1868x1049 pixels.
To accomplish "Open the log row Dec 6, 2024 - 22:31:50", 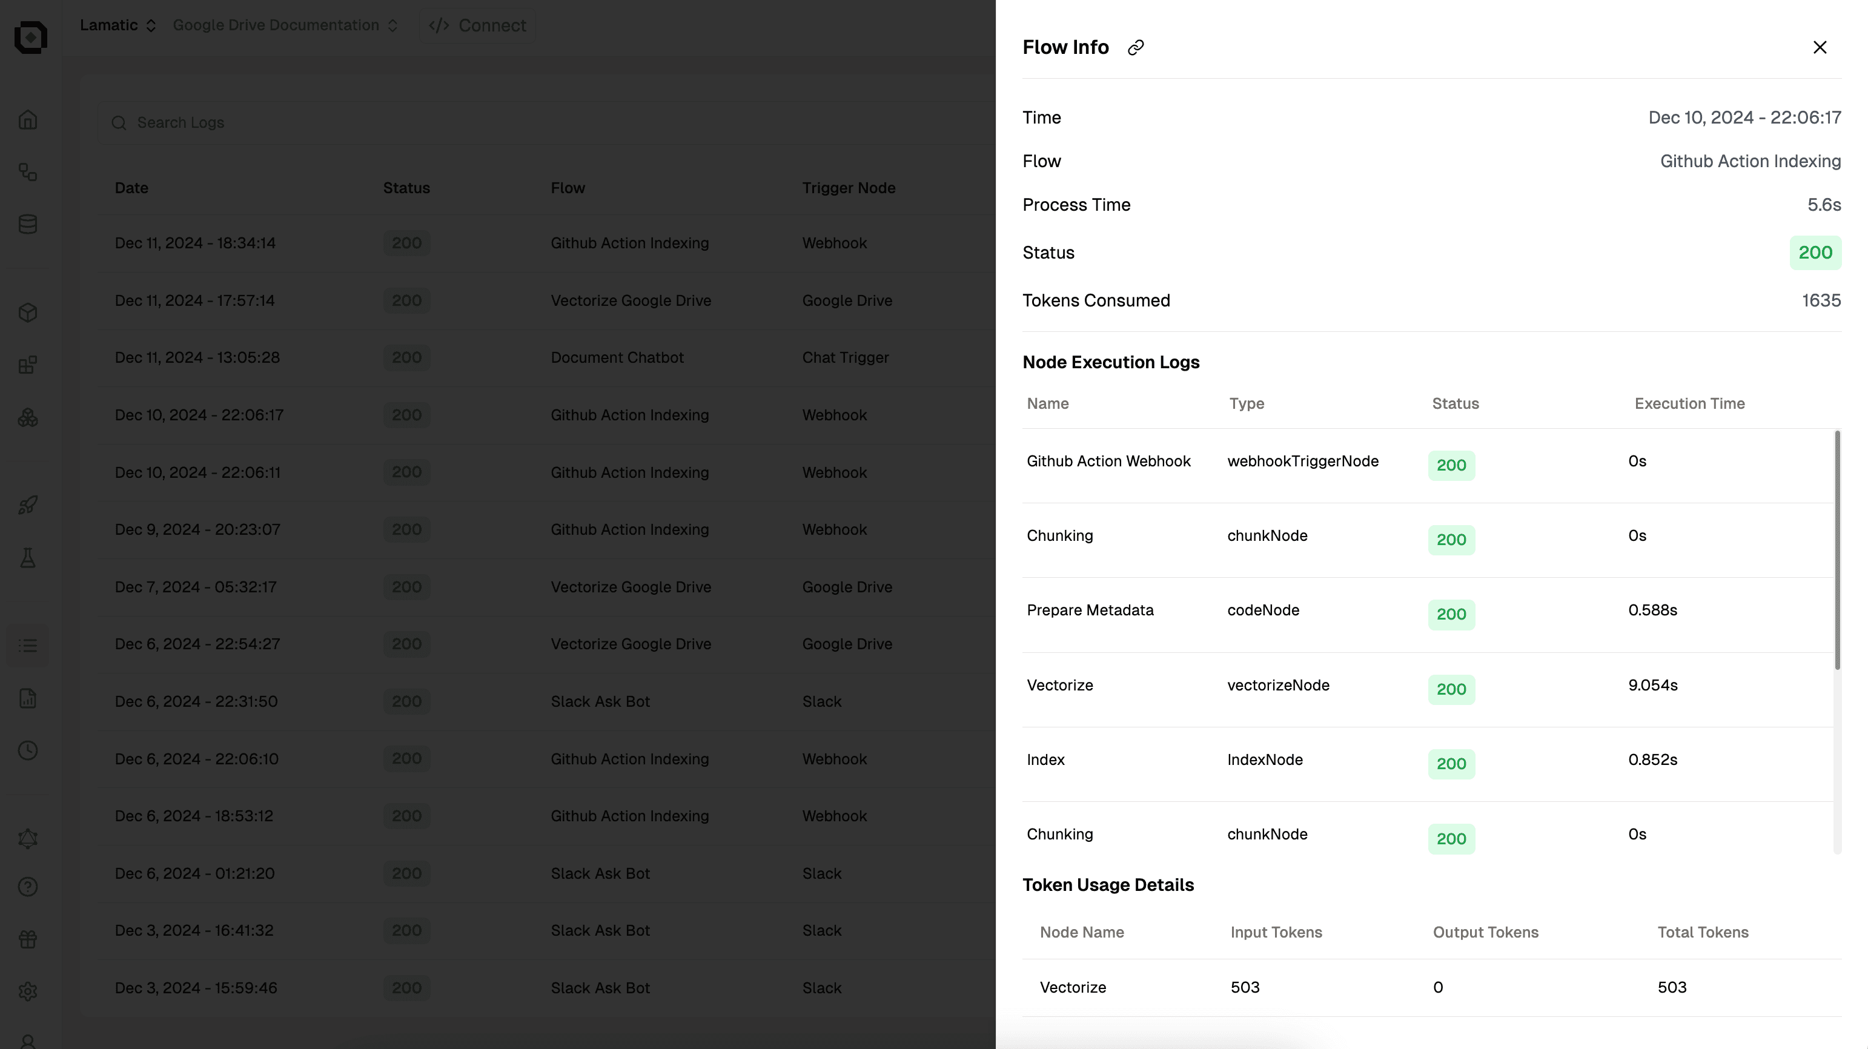I will tap(548, 701).
